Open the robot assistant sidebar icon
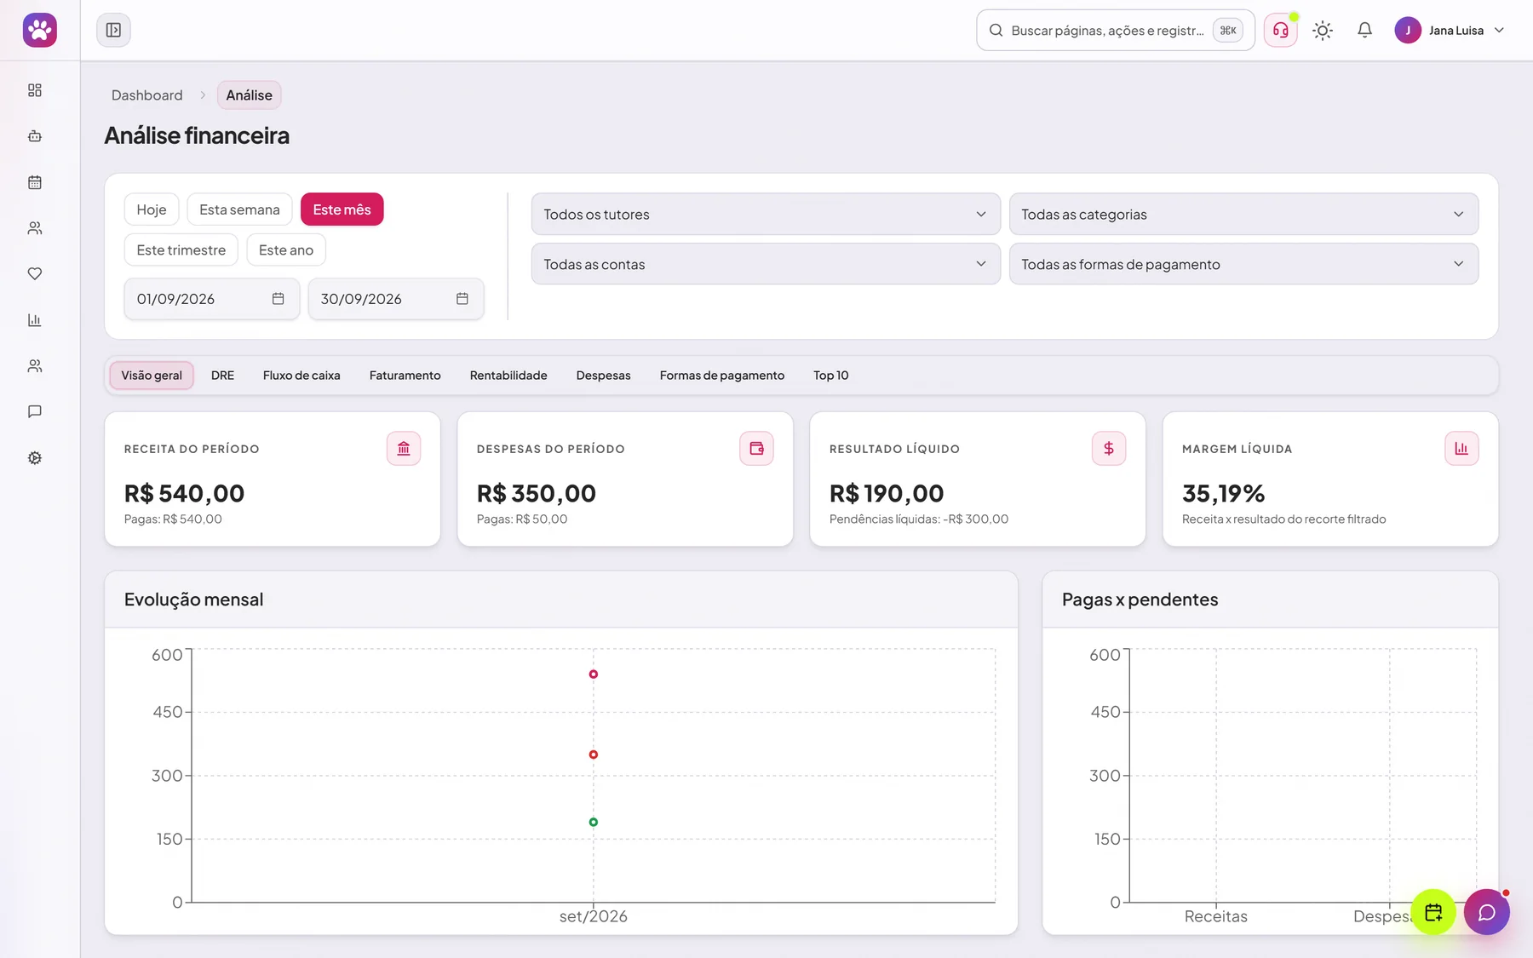 (x=35, y=136)
